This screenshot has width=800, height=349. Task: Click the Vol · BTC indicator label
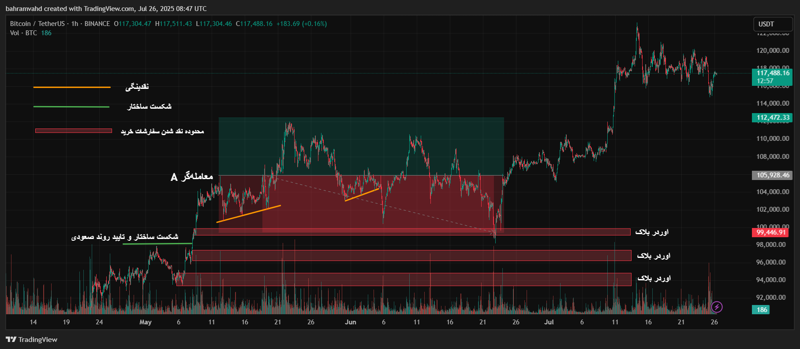tap(23, 33)
